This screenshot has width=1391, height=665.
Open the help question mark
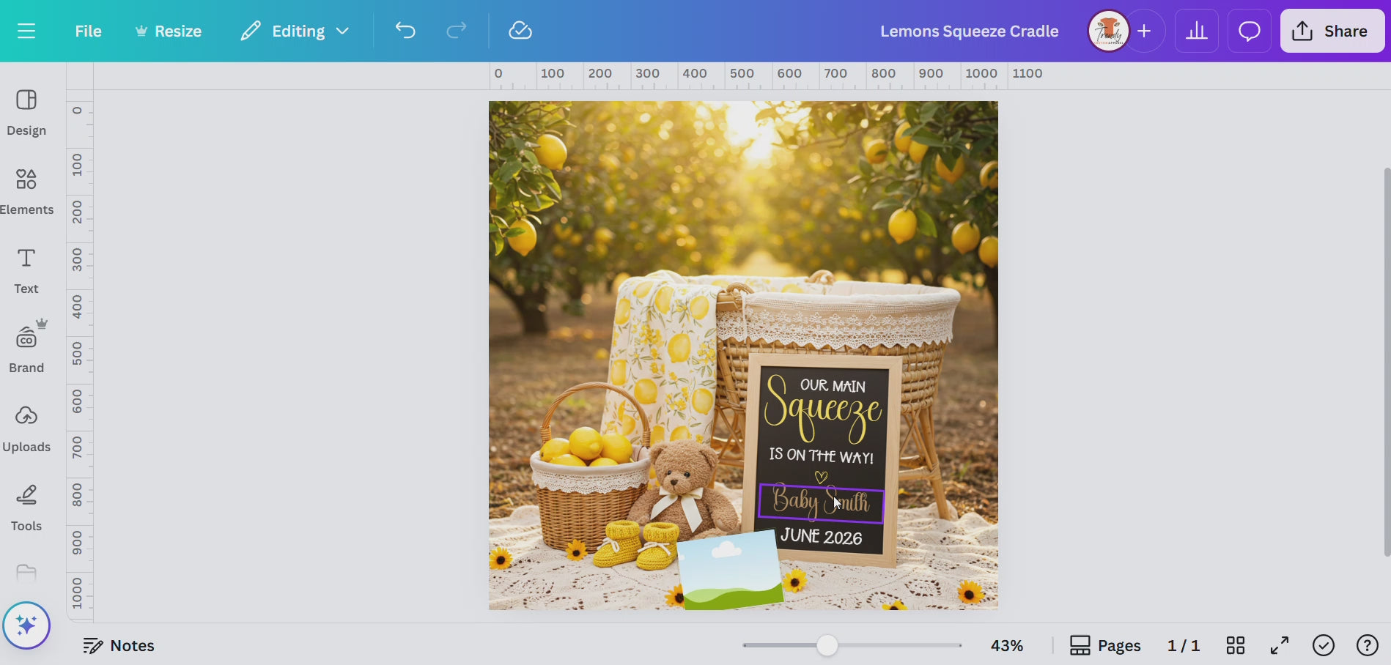(1368, 645)
